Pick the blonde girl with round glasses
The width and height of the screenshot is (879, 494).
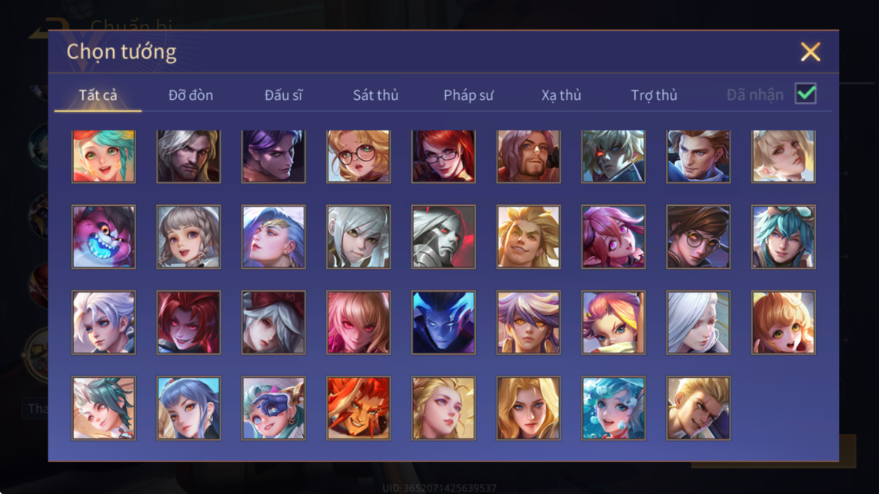click(358, 156)
